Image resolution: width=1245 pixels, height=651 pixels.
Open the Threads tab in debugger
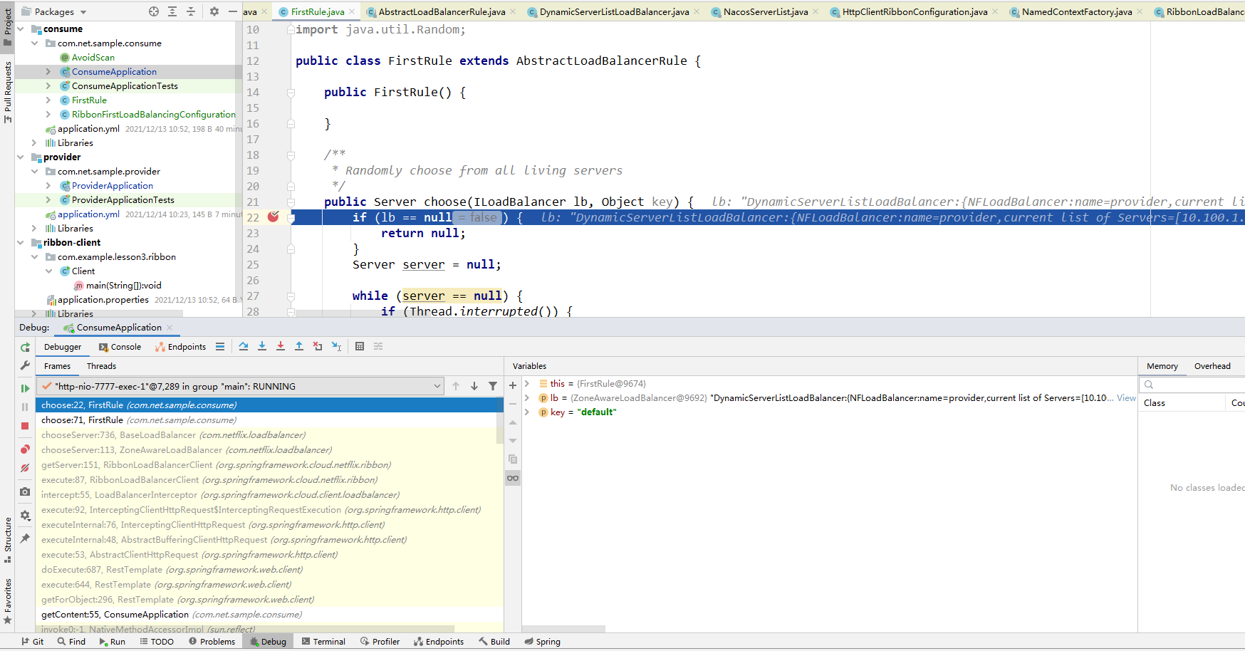point(101,365)
